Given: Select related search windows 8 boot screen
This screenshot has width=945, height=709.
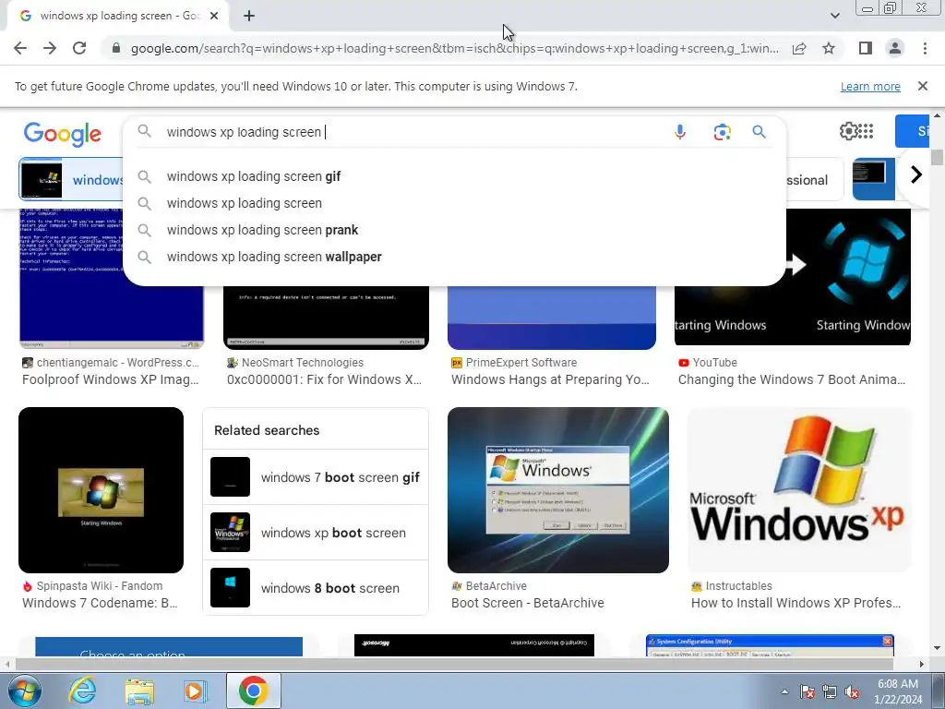Looking at the screenshot, I should point(316,588).
